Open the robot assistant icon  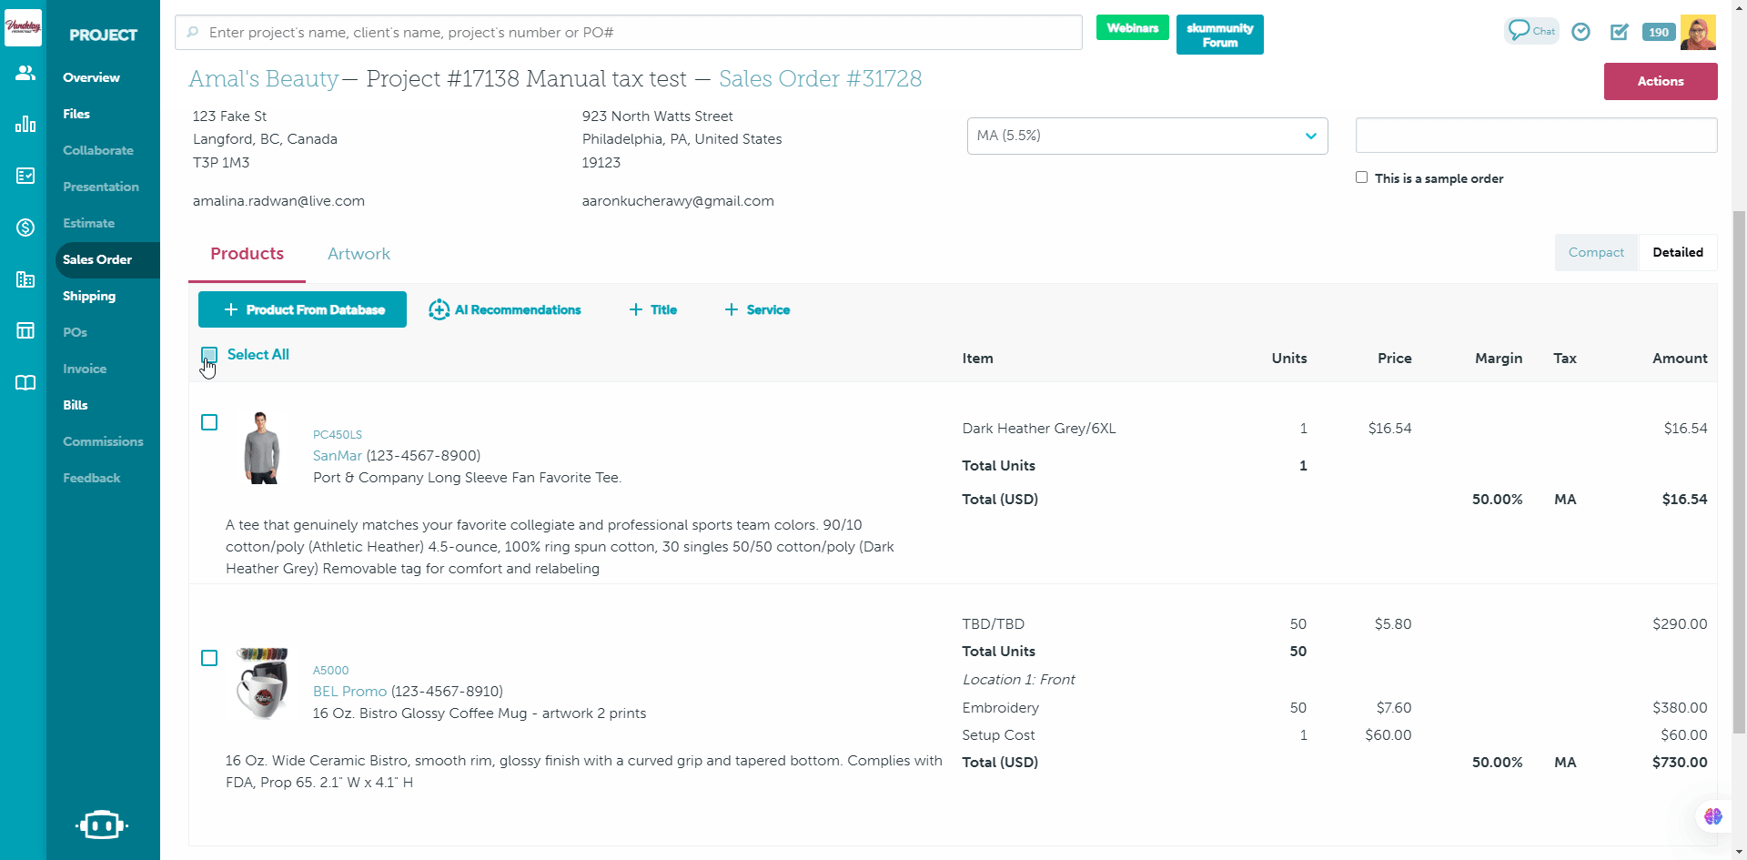tap(102, 825)
